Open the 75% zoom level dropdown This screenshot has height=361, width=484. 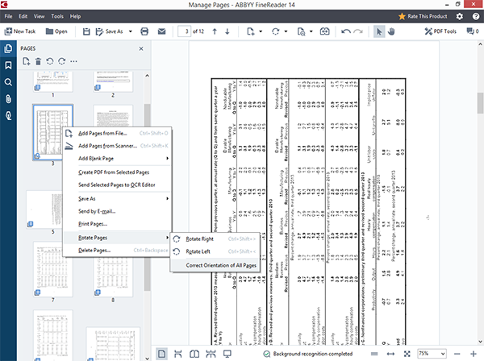(443, 353)
